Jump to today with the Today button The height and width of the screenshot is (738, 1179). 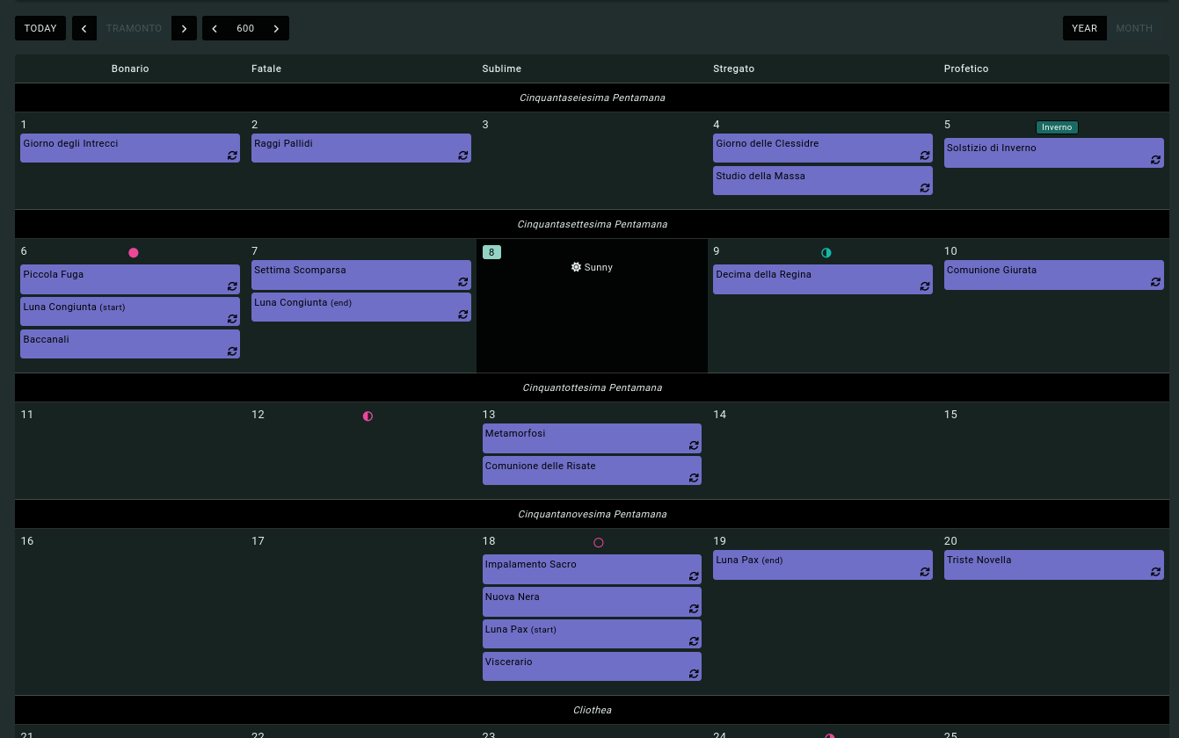pyautogui.click(x=40, y=28)
